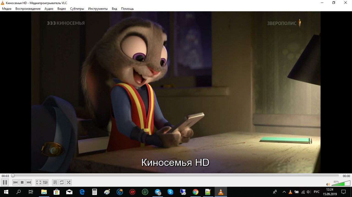Open the Медиа menu
This screenshot has width=352, height=197.
[x=7, y=9]
